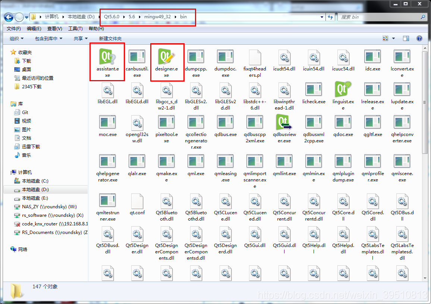
Task: Open the 包含到库中 dropdown
Action: 48,38
